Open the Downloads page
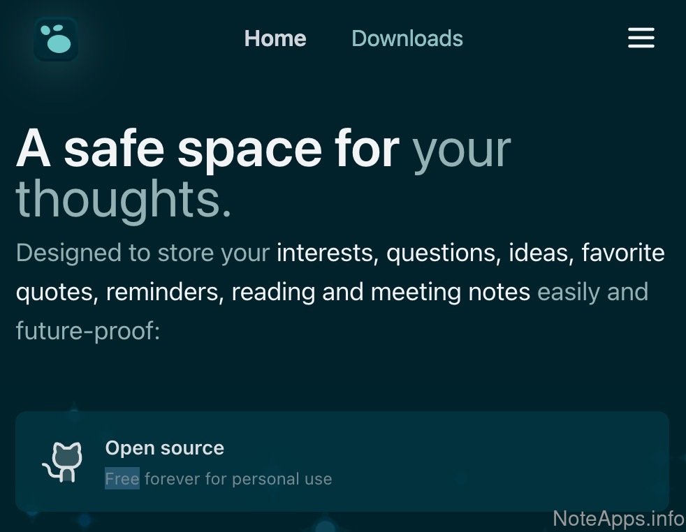The height and width of the screenshot is (532, 686). pyautogui.click(x=407, y=38)
